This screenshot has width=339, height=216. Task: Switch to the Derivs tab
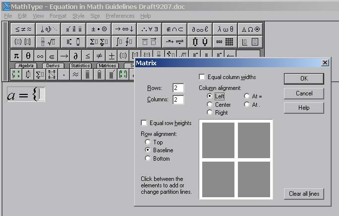point(53,66)
